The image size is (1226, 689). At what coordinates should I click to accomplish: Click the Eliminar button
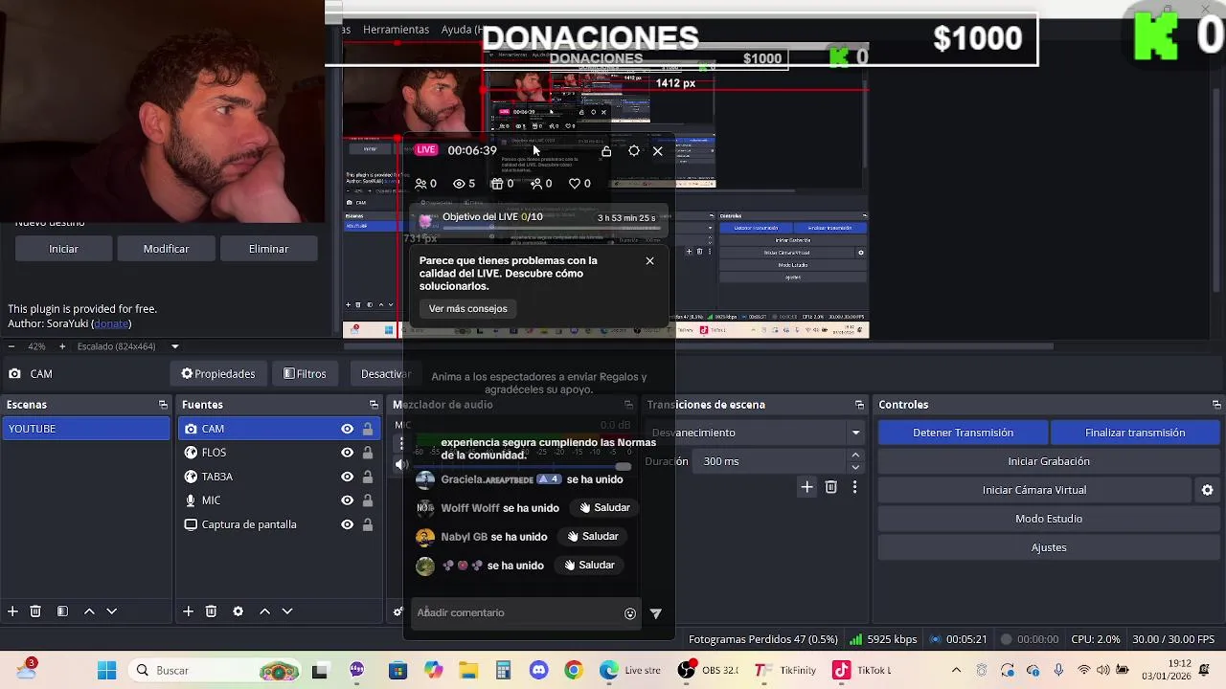(268, 249)
